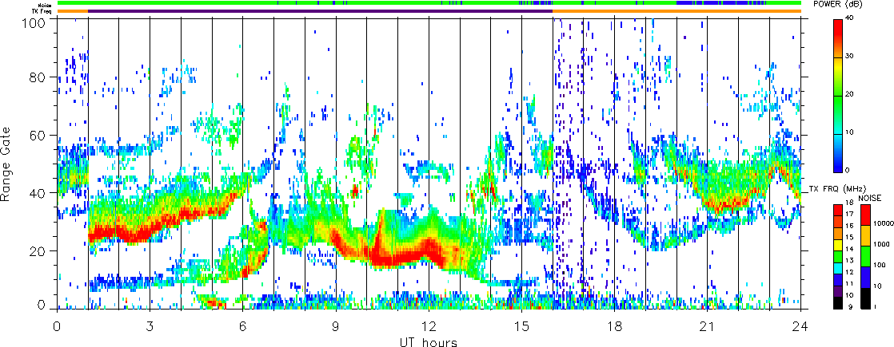The height and width of the screenshot is (347, 894).
Task: Pick the red band of POWER colorbar
Action: pyautogui.click(x=838, y=37)
